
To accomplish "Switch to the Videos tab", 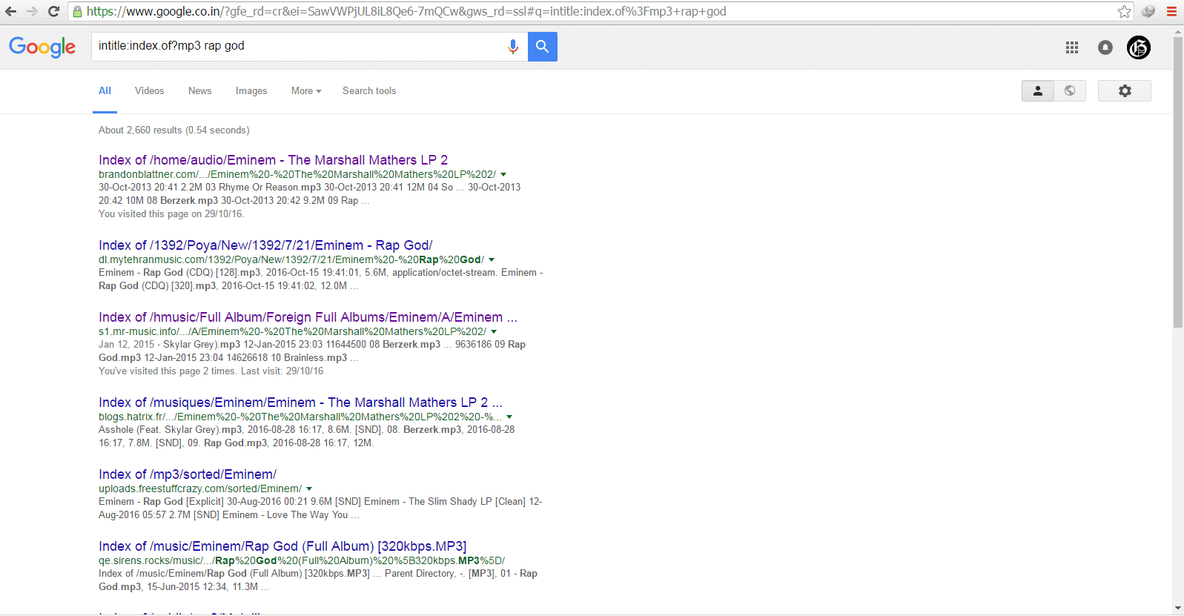I will (149, 90).
